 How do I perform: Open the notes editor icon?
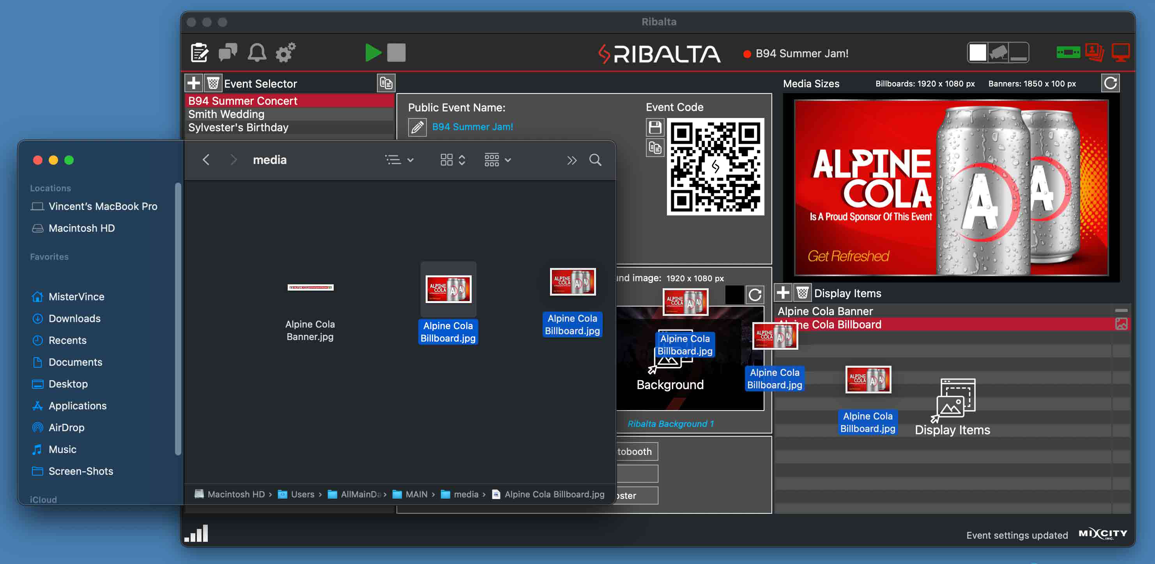199,53
